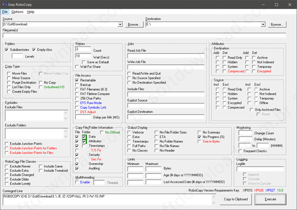Click the Wait (Secs) field

tap(83, 56)
